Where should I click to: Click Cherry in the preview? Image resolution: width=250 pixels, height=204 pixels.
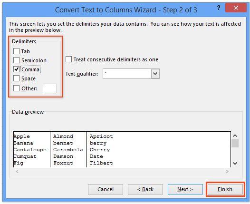click(x=100, y=150)
